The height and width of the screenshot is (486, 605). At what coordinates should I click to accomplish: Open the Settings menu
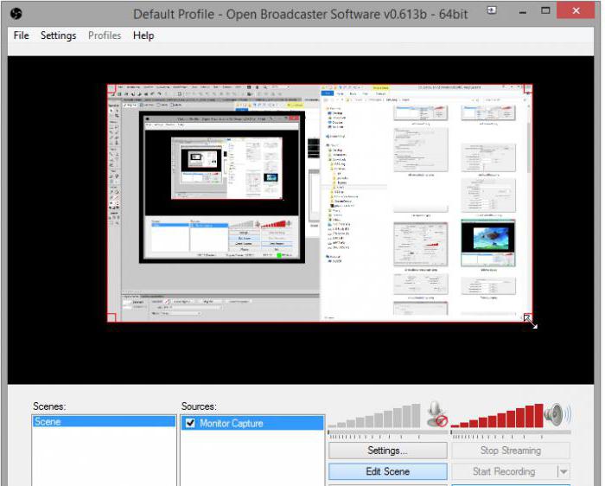pyautogui.click(x=58, y=35)
